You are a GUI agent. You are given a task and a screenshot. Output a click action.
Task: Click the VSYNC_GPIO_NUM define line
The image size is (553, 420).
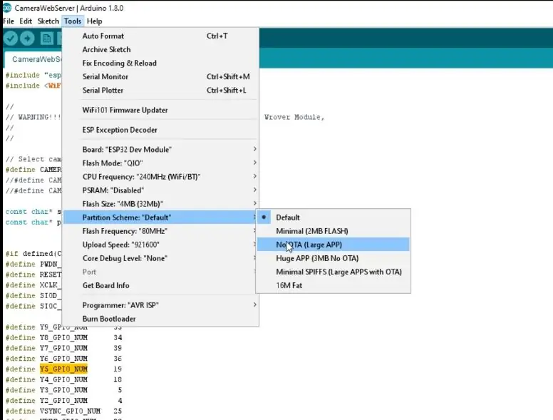[x=63, y=411]
